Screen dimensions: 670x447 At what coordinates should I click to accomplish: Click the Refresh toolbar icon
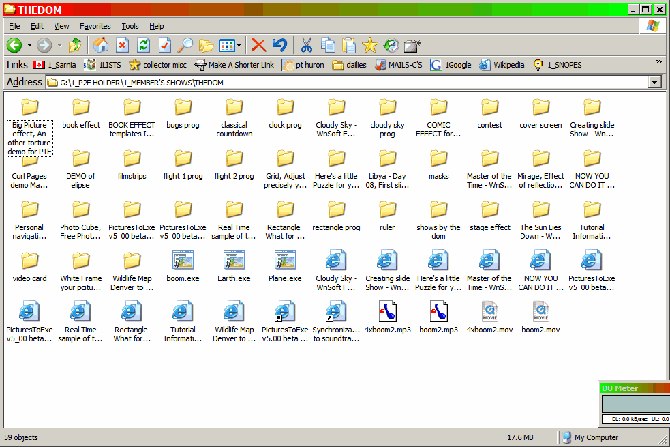143,46
